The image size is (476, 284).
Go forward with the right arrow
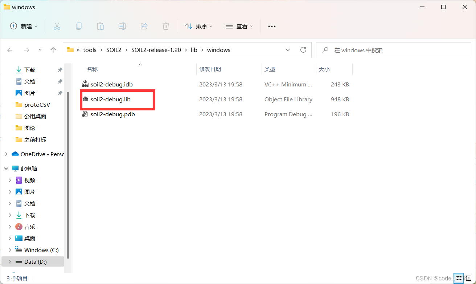coord(26,50)
